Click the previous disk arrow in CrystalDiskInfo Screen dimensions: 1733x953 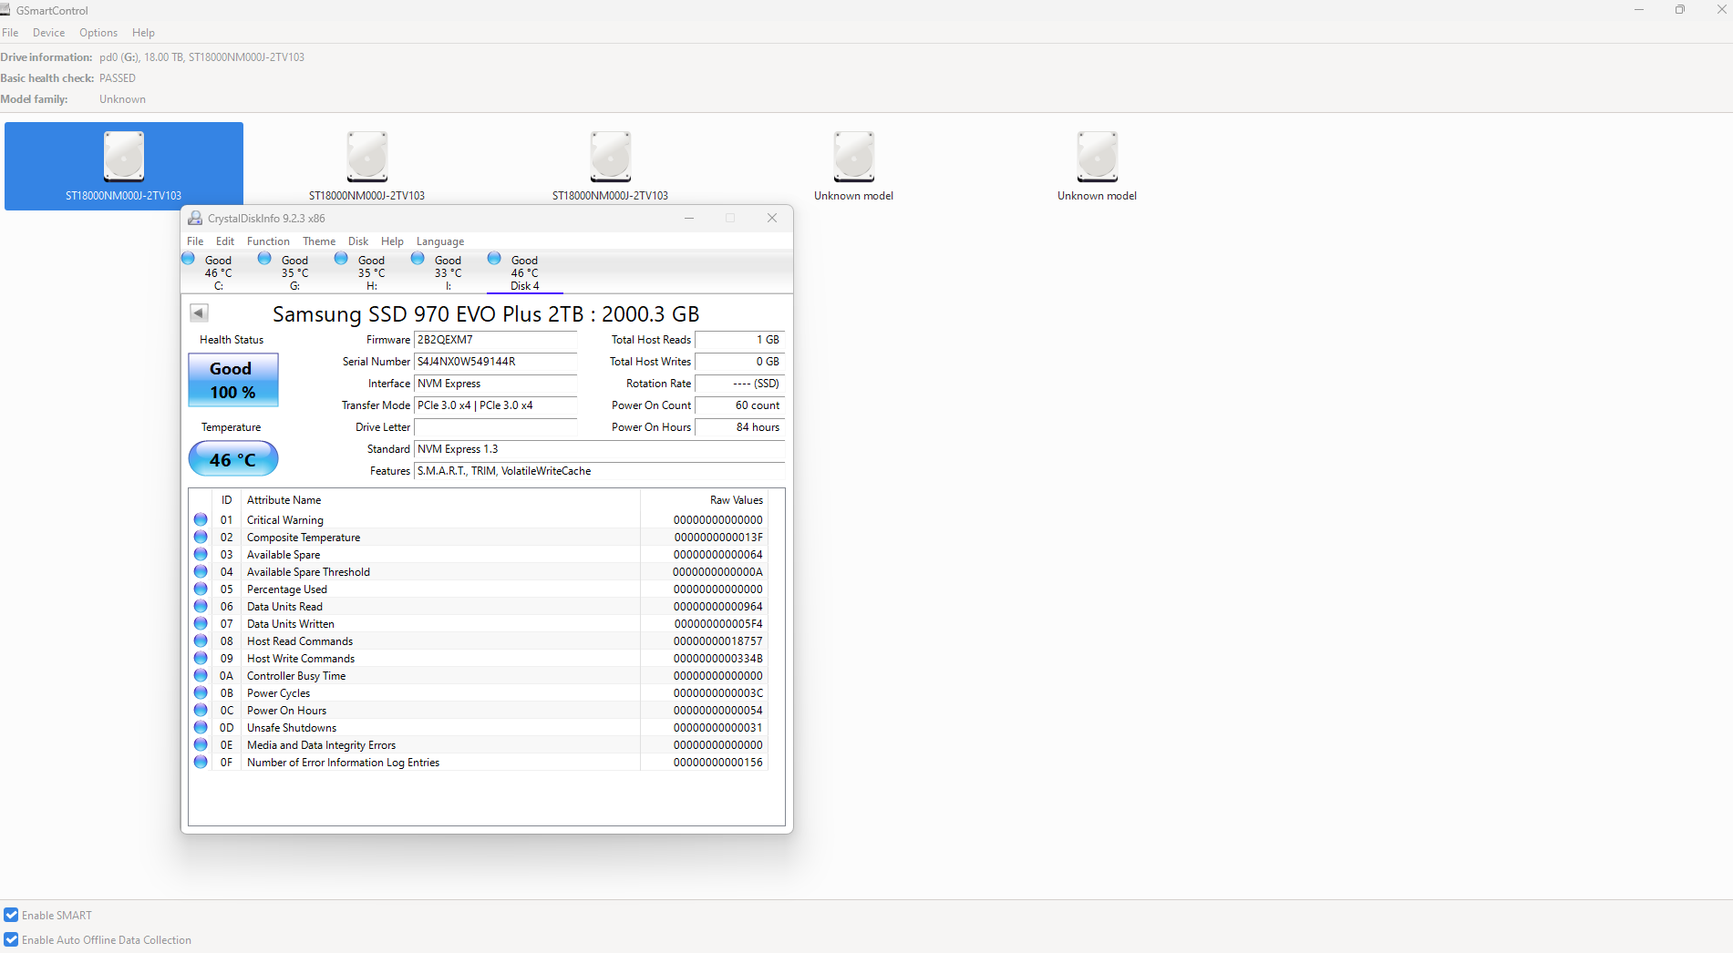(x=199, y=313)
